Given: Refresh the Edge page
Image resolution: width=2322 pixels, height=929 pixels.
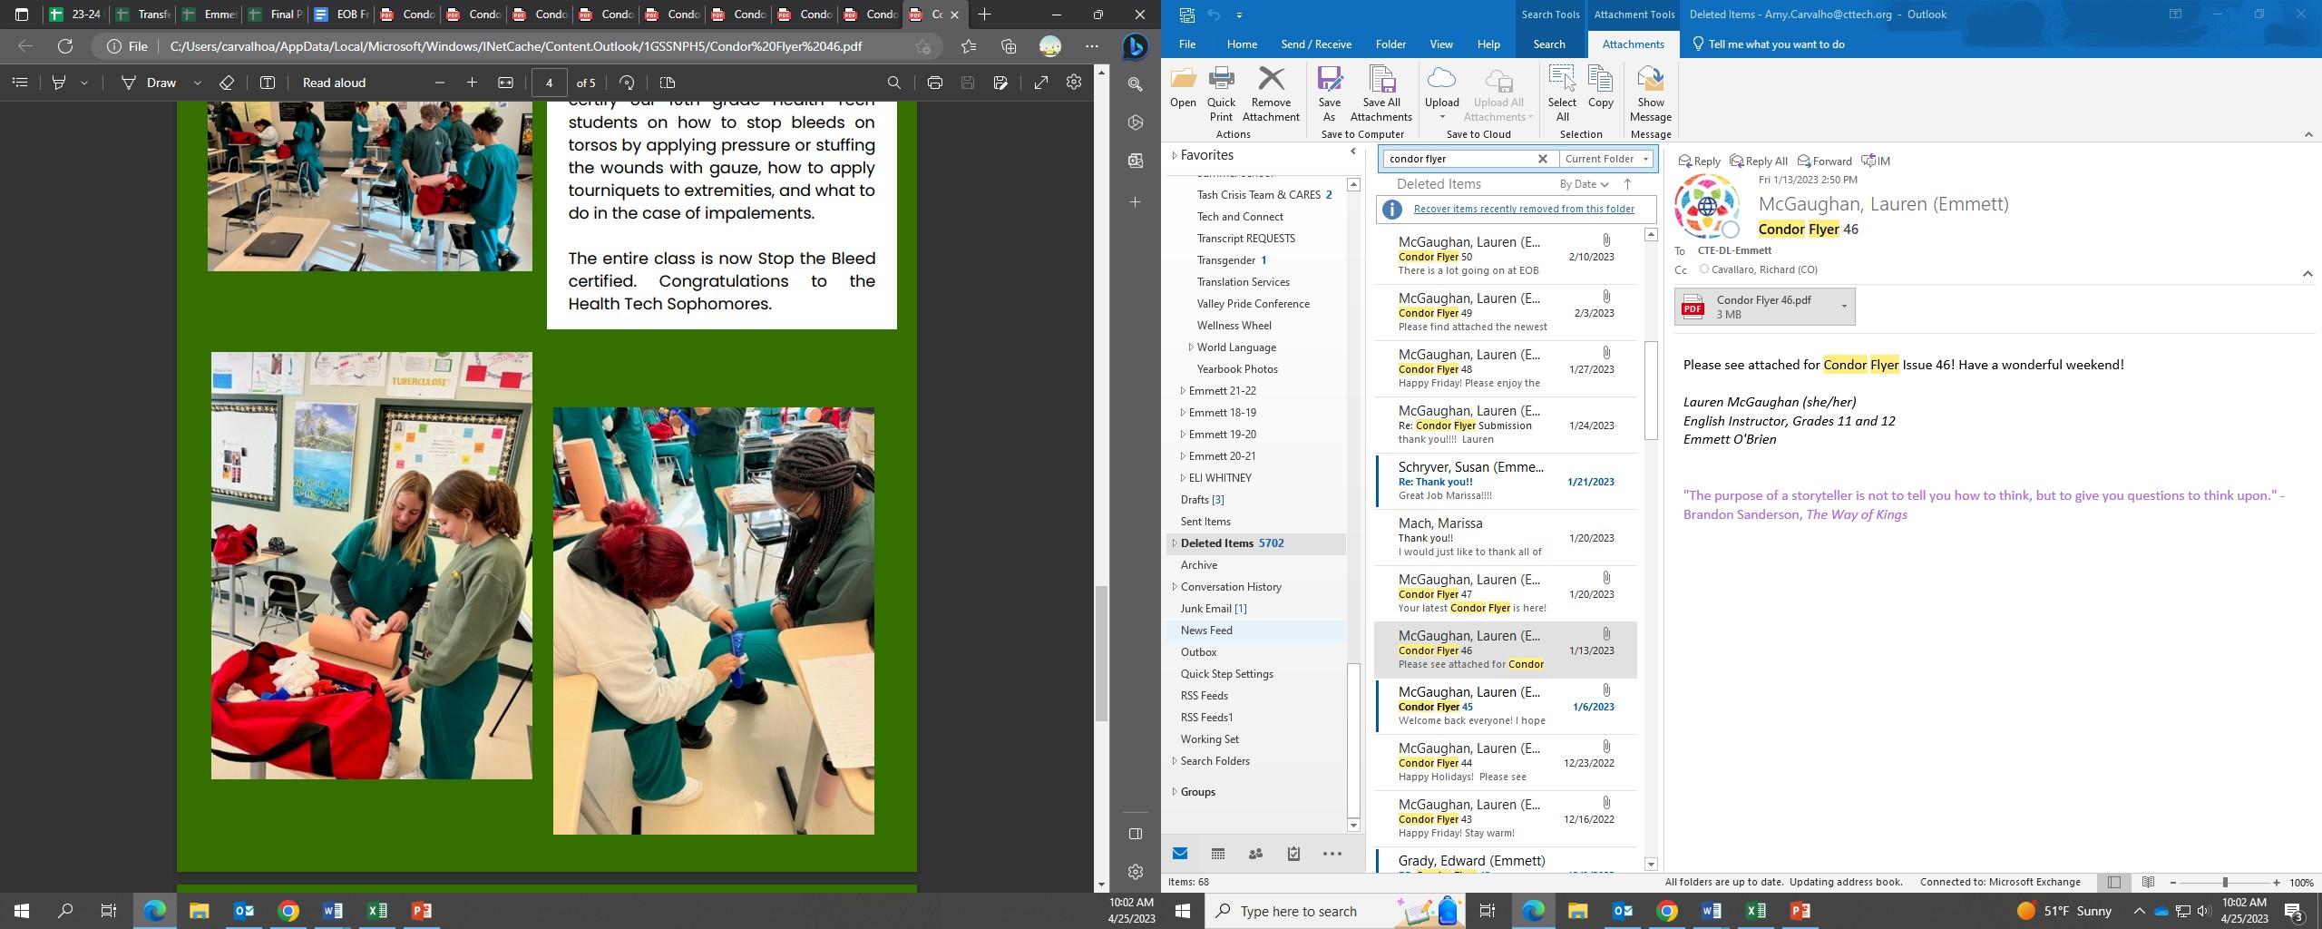Looking at the screenshot, I should pos(65,46).
